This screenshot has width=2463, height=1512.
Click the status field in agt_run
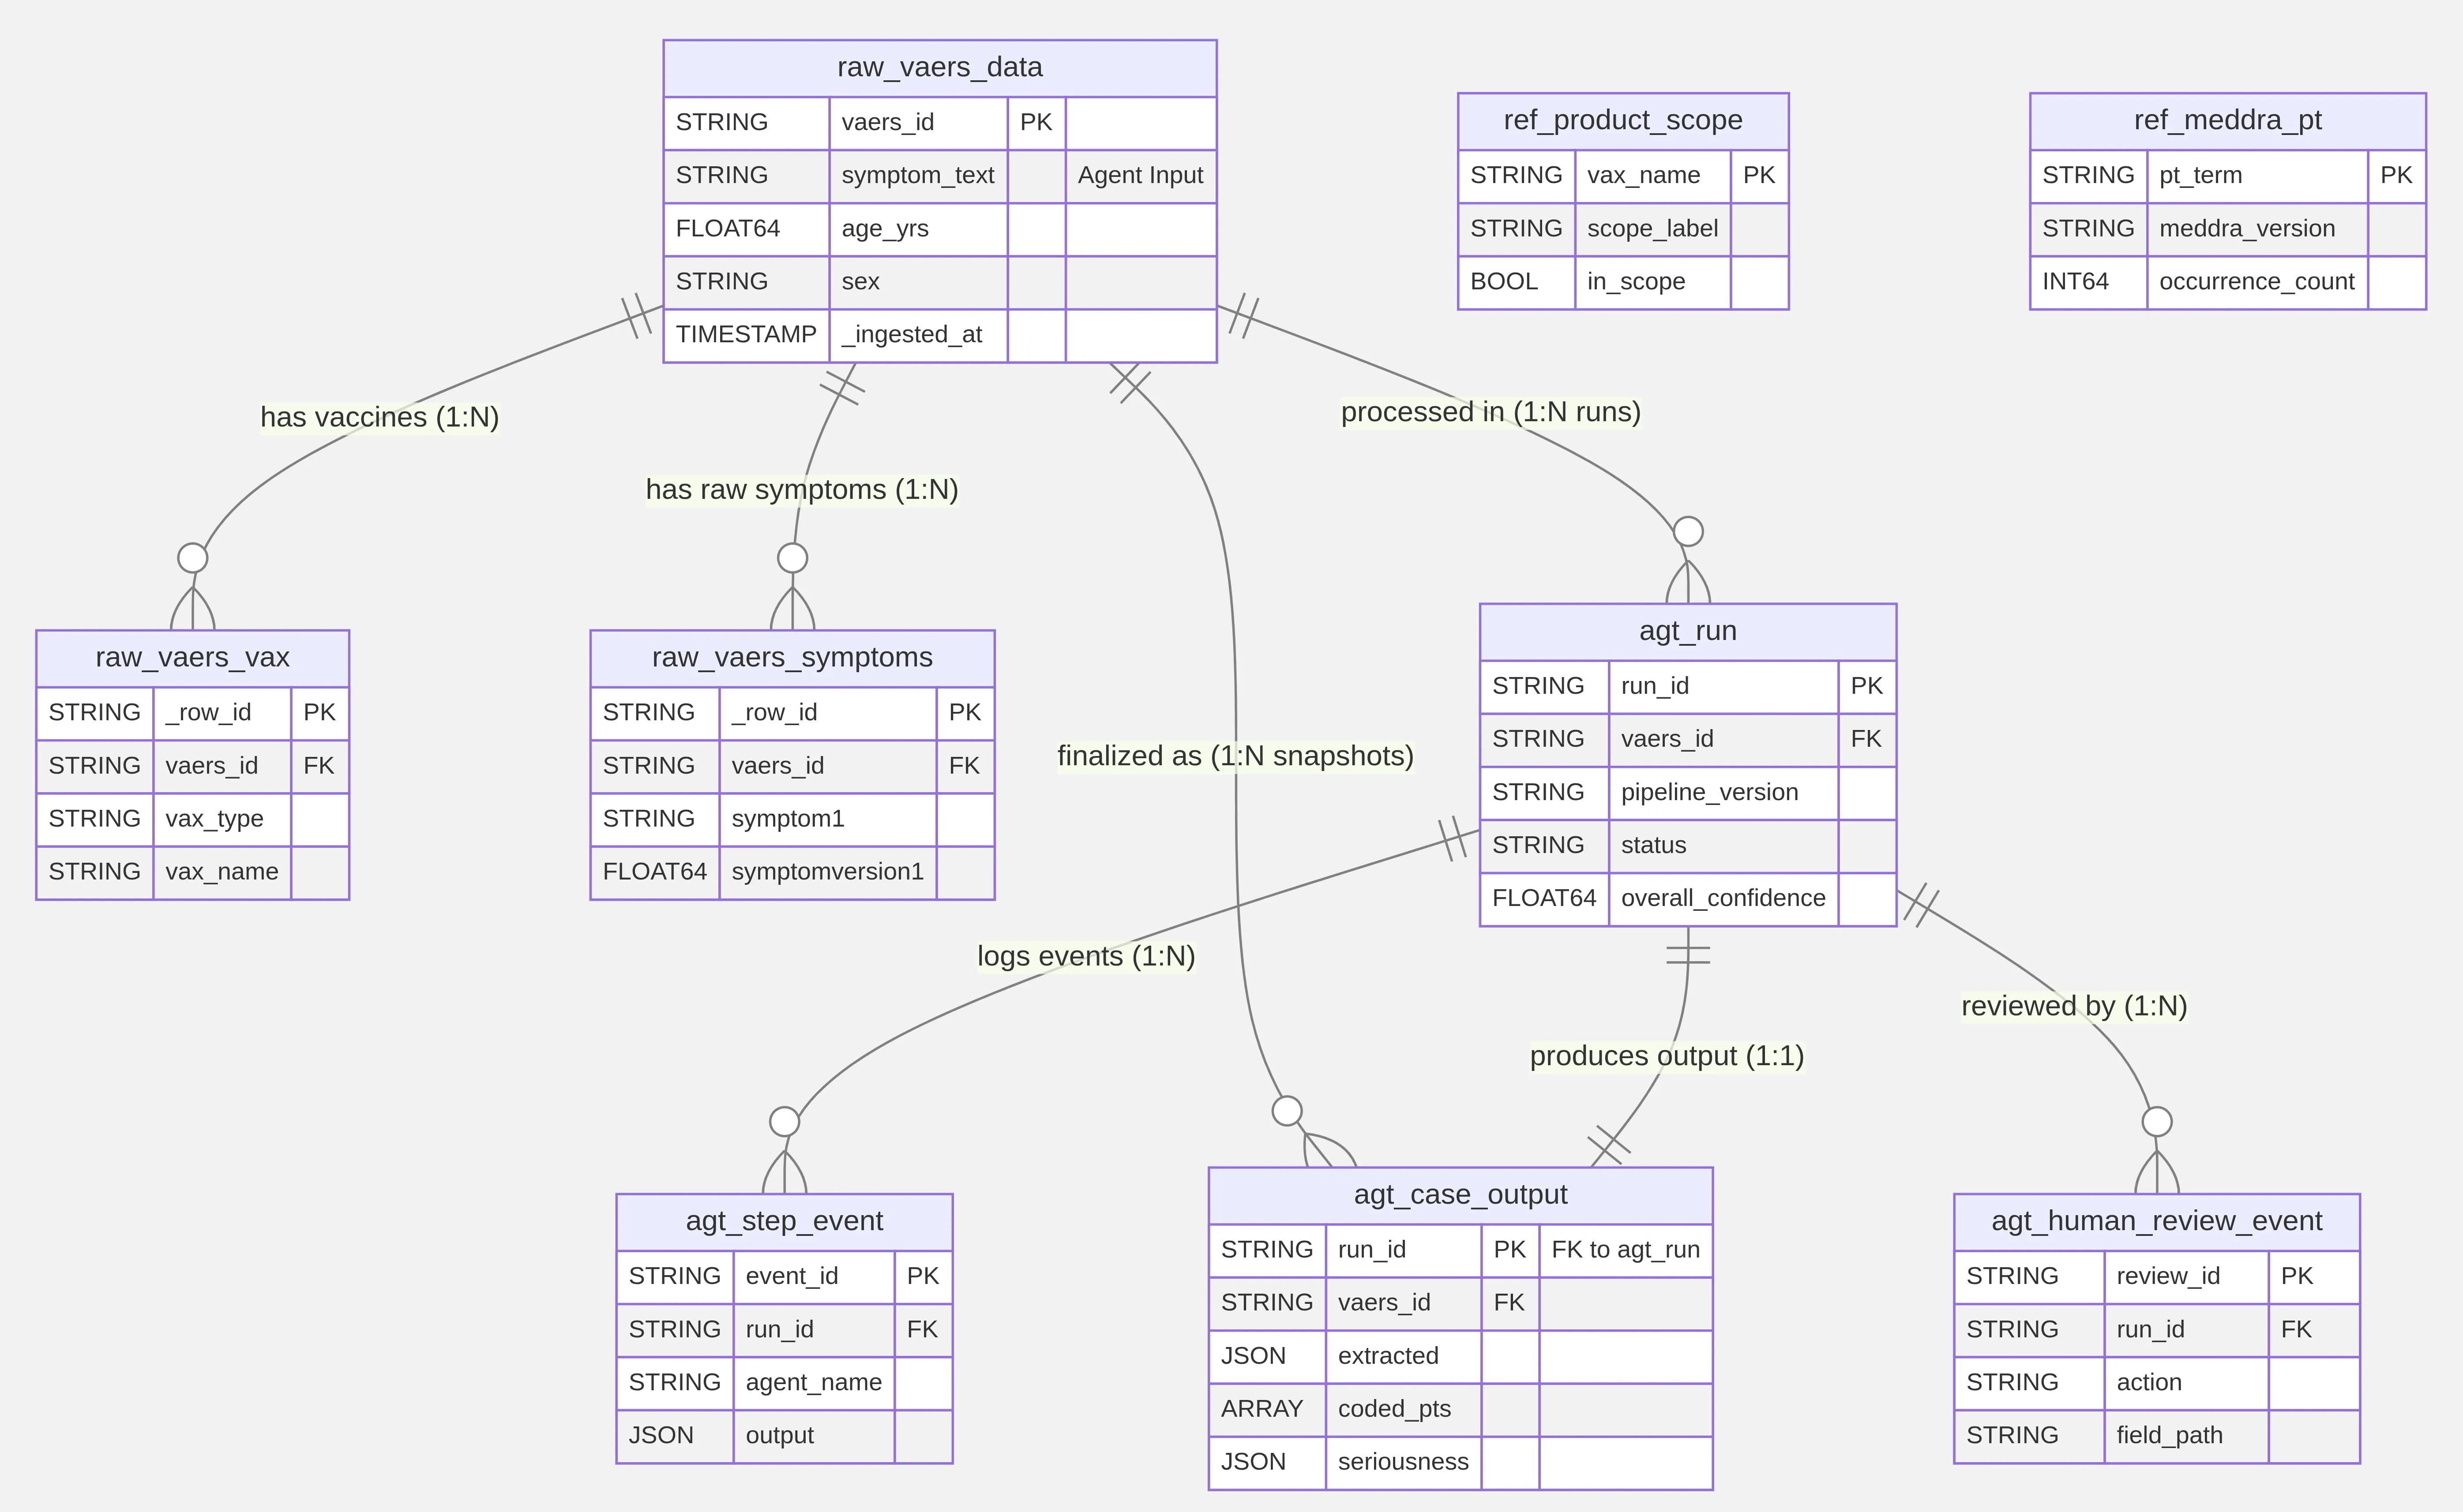tap(1723, 846)
